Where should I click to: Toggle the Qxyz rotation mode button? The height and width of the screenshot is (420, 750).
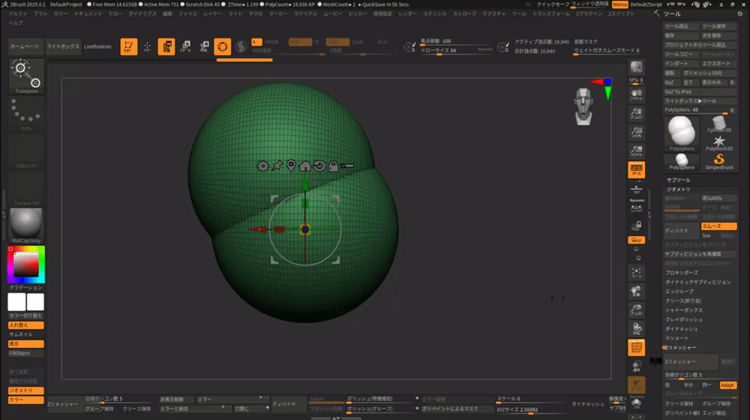click(636, 240)
